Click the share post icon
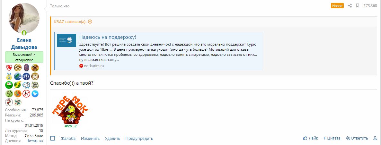 point(350,6)
